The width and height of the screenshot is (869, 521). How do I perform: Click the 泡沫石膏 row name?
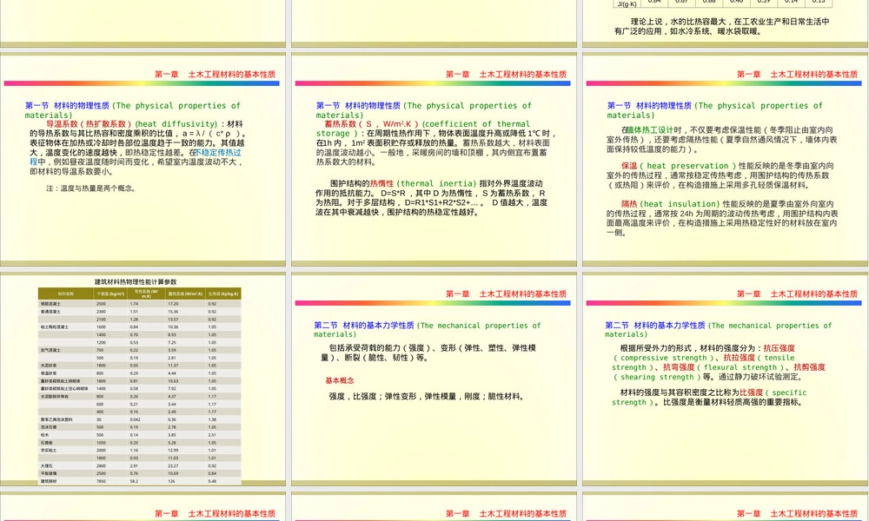(49, 427)
